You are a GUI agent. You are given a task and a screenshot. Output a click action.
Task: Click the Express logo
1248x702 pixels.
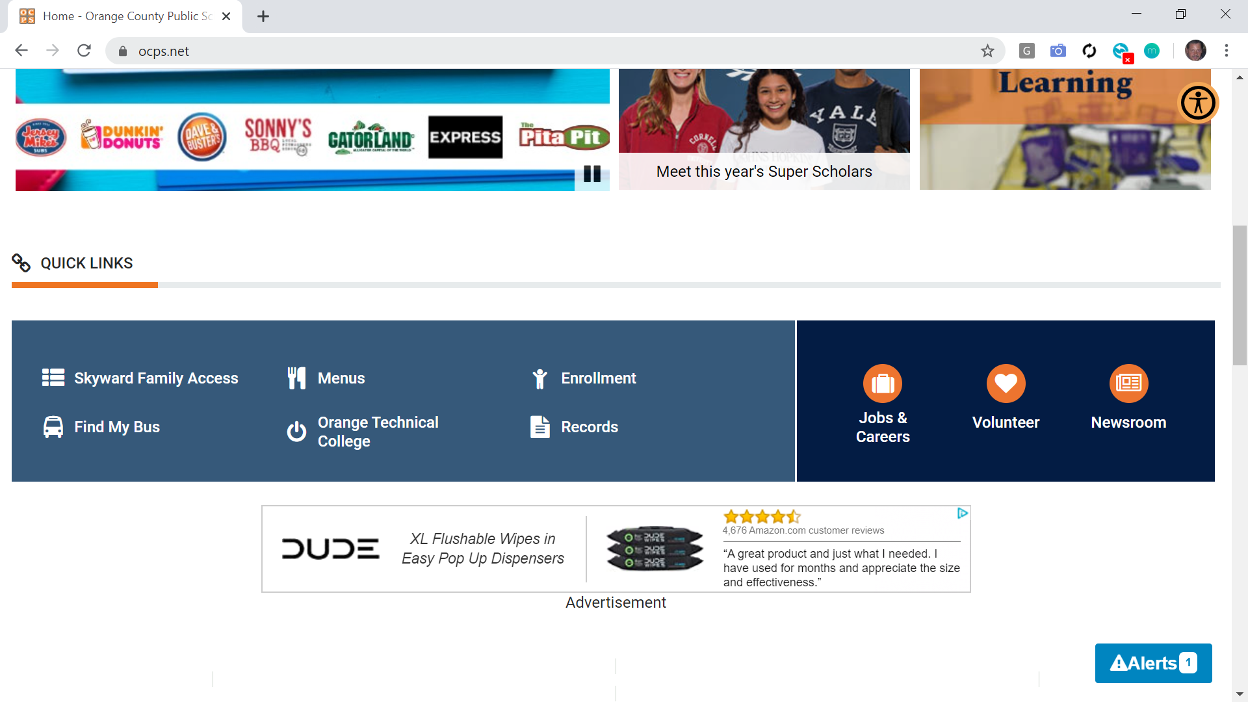point(465,137)
